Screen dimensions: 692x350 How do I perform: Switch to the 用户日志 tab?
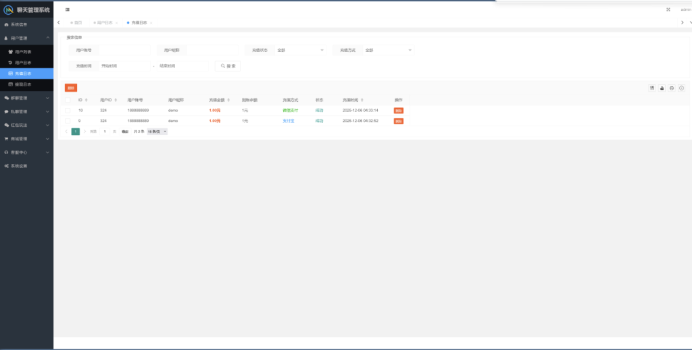click(106, 23)
